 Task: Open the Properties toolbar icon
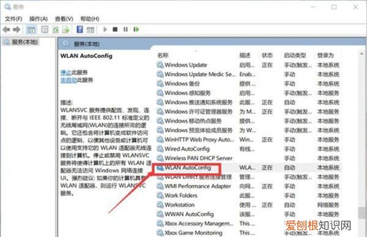click(45, 29)
